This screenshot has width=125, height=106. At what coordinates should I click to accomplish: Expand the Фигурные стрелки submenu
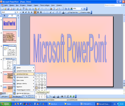(24, 77)
